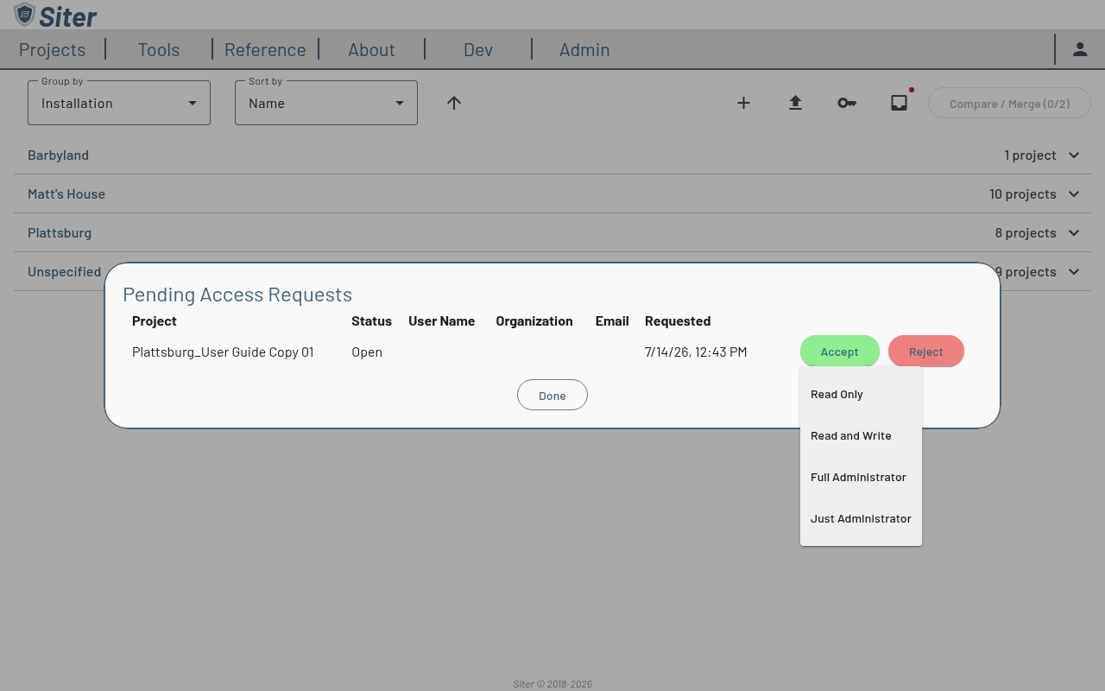Choose Read Only access level
Image resolution: width=1105 pixels, height=691 pixels.
[x=861, y=394]
